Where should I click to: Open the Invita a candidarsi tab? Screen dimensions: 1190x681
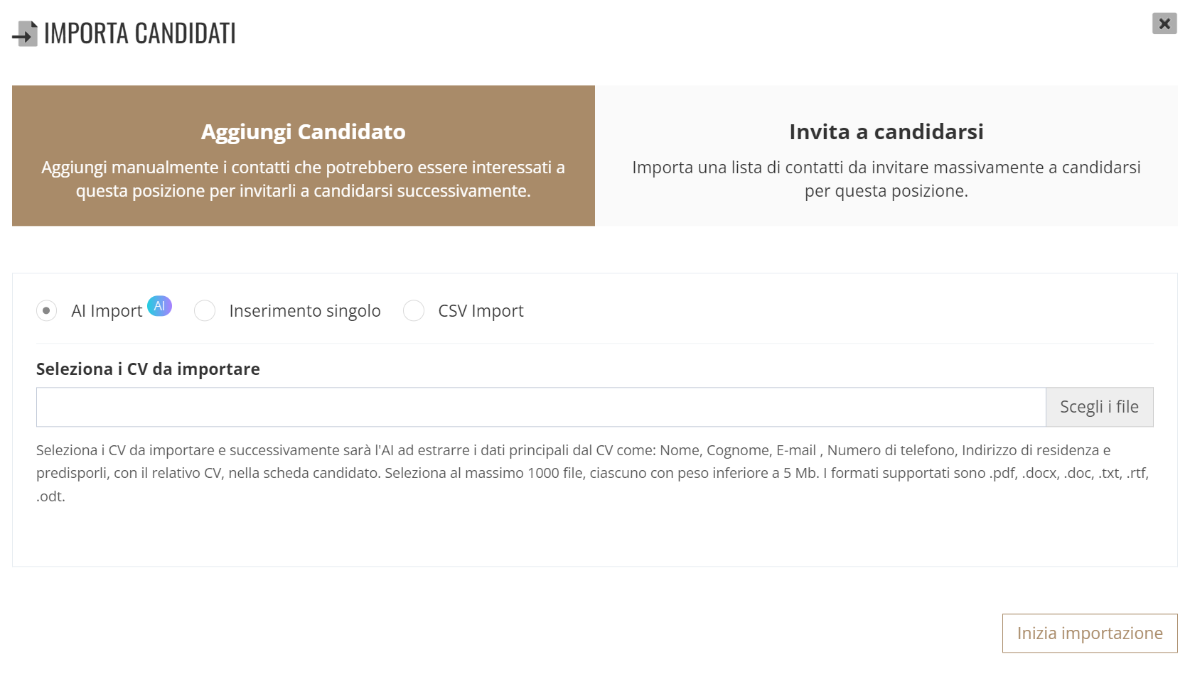886,156
